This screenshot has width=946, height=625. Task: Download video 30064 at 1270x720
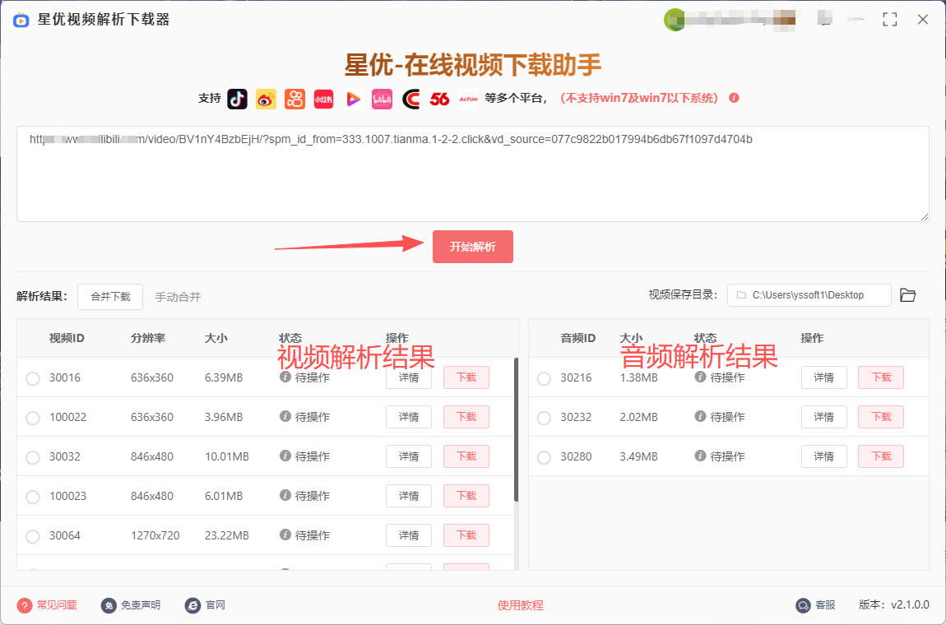point(466,535)
